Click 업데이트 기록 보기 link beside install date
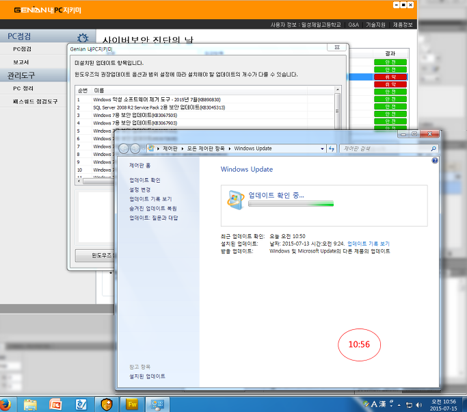 pos(369,244)
